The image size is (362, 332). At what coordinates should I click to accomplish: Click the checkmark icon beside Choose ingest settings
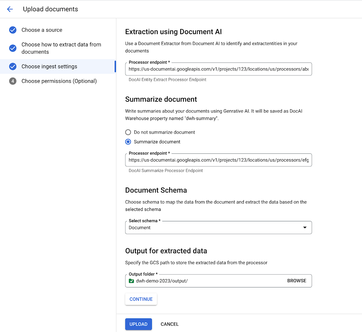pyautogui.click(x=13, y=66)
